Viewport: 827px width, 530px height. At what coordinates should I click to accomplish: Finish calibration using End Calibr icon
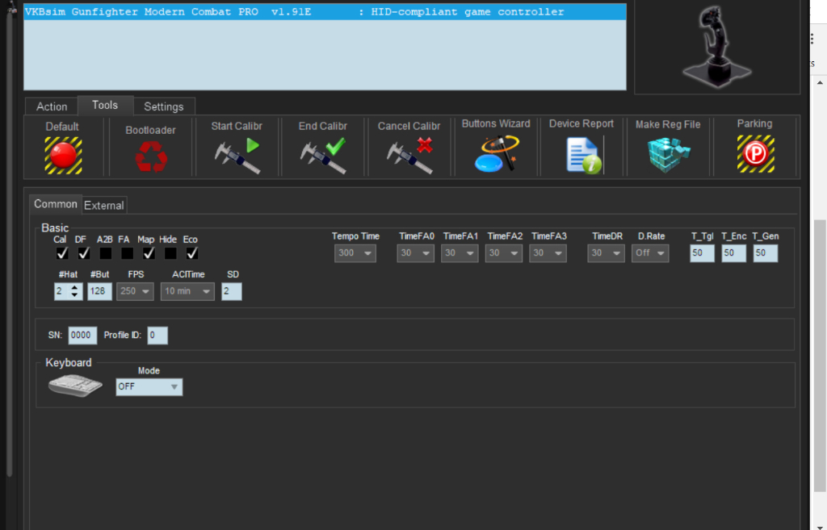(323, 156)
